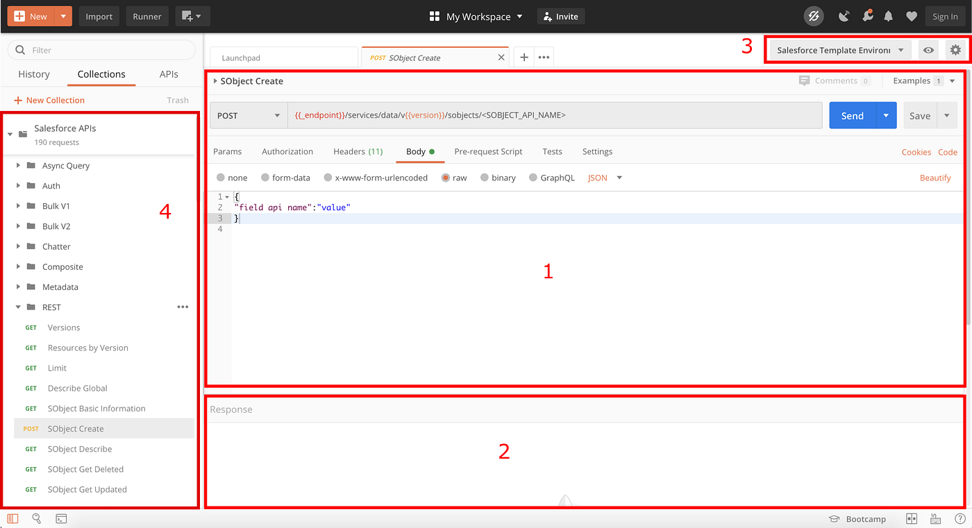
Task: Open the POST method dropdown
Action: tap(249, 115)
